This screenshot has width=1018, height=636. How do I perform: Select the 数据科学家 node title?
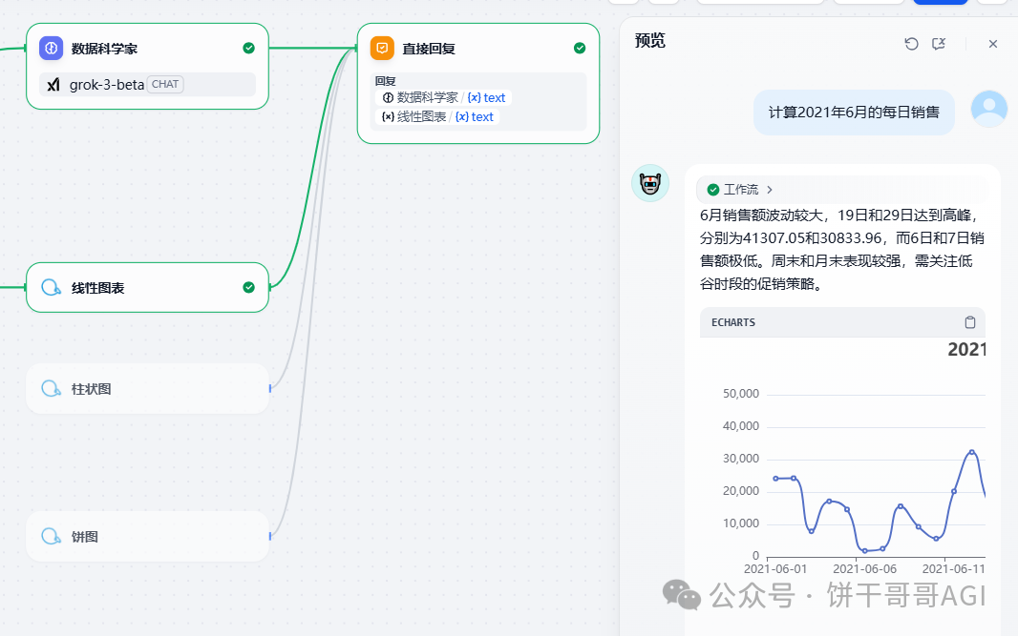(x=104, y=49)
